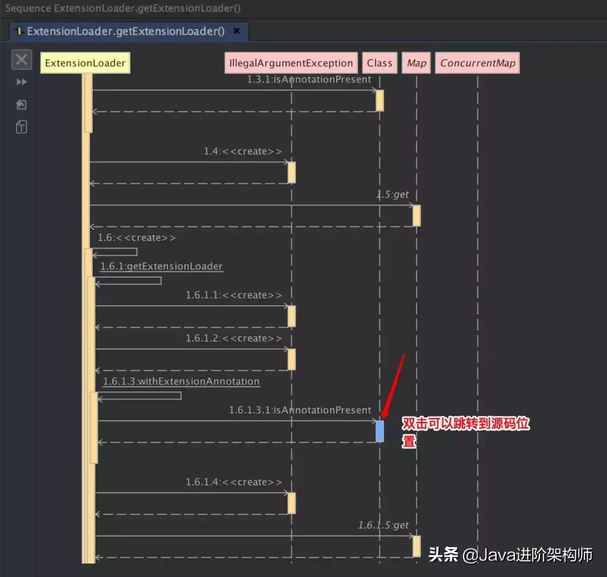607x577 pixels.
Task: Click the 1.6.1.2:<<create>> message label
Action: pos(234,338)
